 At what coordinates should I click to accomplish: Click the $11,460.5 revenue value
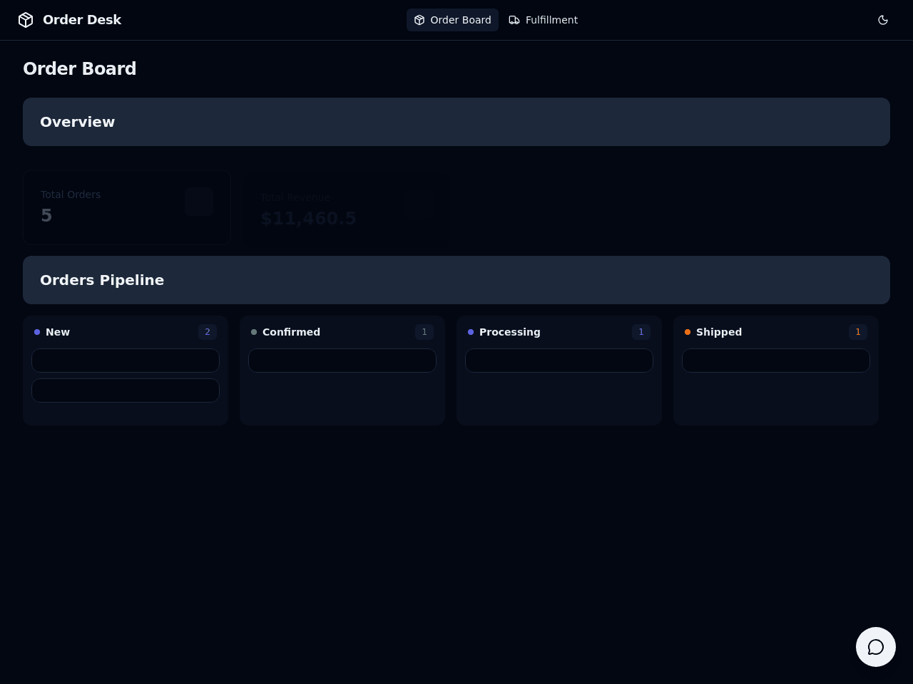tap(308, 218)
